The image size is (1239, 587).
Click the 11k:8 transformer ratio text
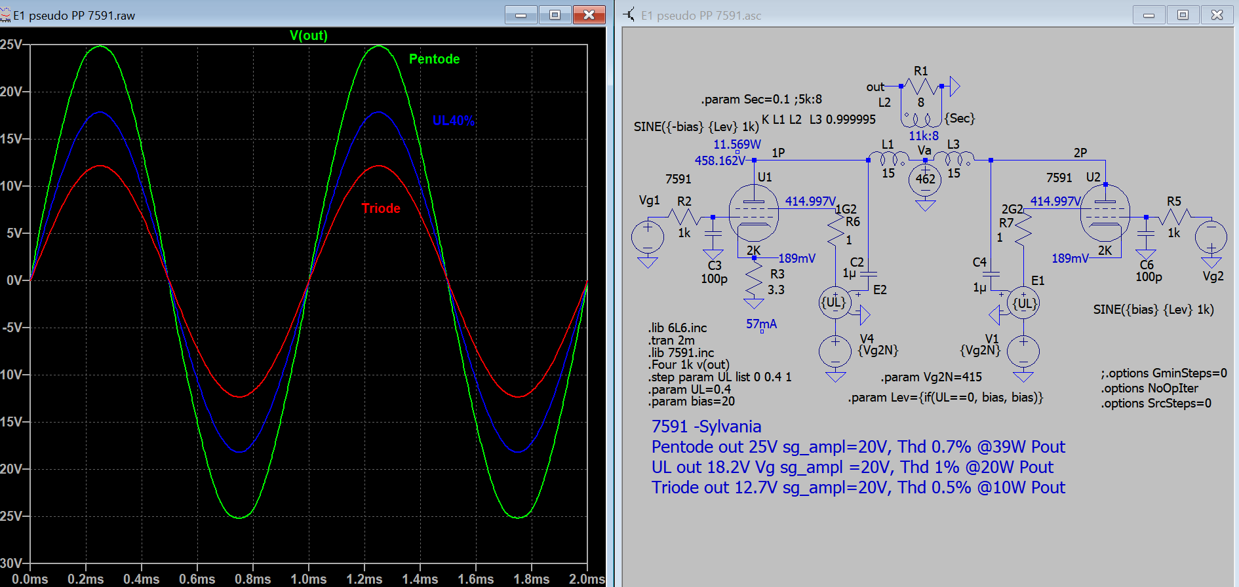923,136
